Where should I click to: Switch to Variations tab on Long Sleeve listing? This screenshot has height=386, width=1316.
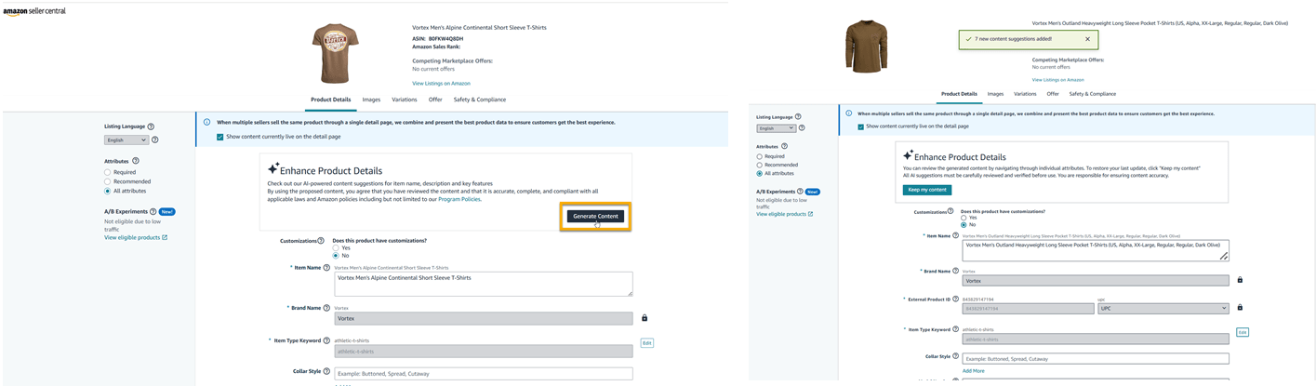1025,94
